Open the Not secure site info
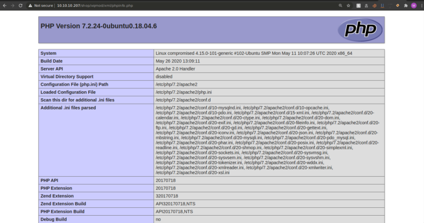The image size is (424, 223). (x=41, y=5)
